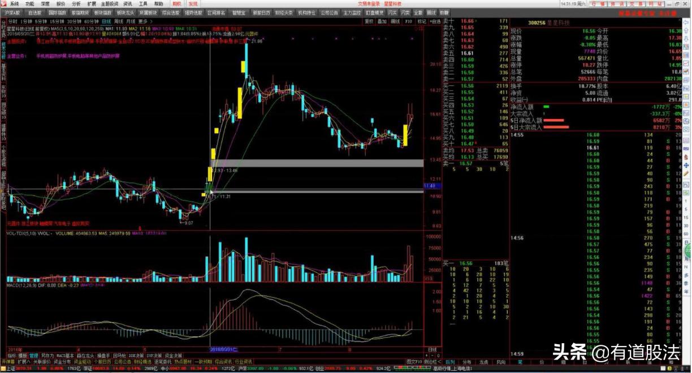Switch chart to 30分钟 period

click(75, 21)
